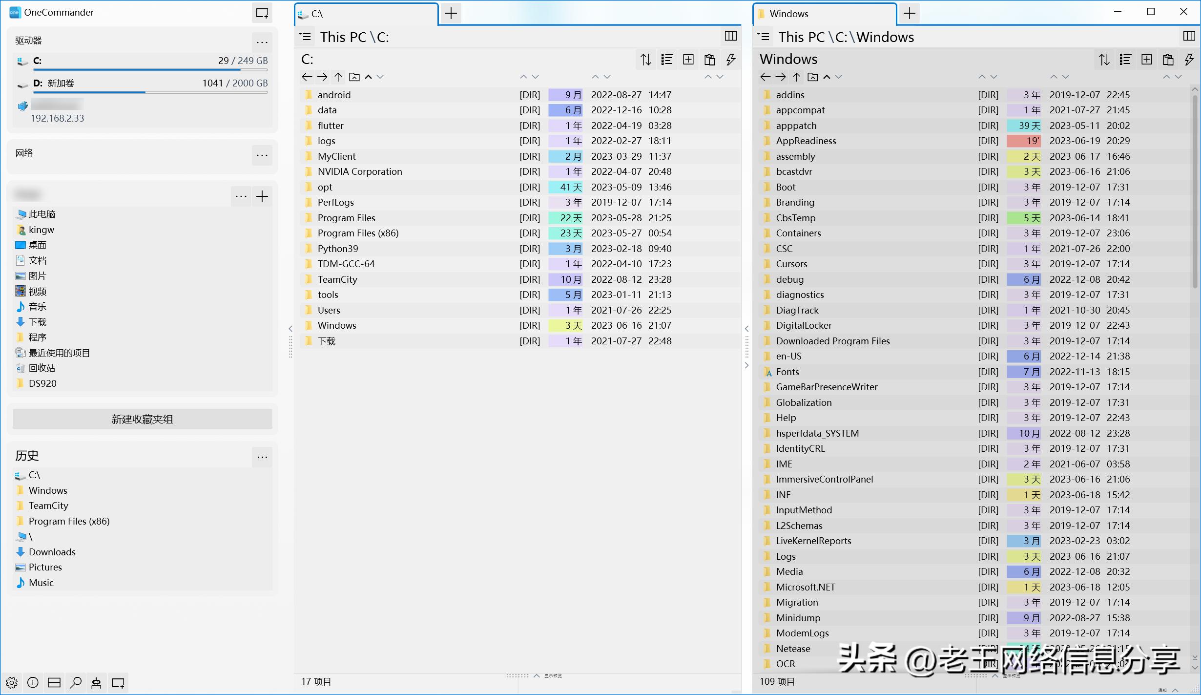Toggle the dual-pane layout icon in bottom toolbar
Viewport: 1201px width, 695px height.
54,682
